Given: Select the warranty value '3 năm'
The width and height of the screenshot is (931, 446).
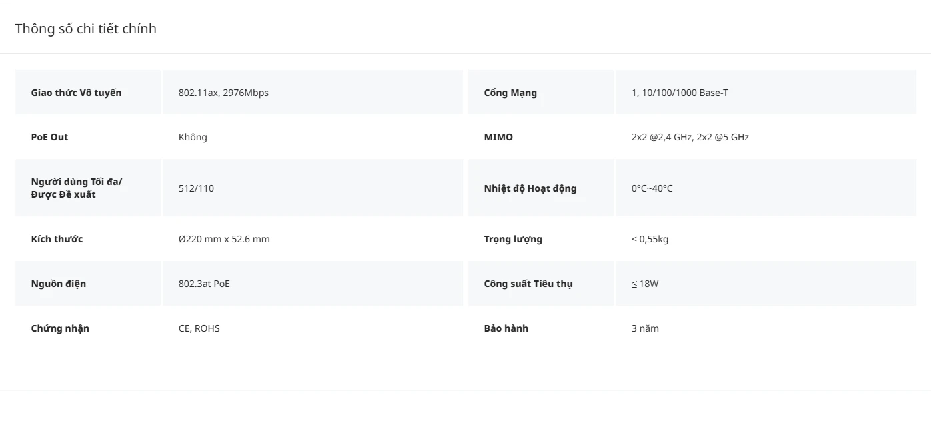Looking at the screenshot, I should pyautogui.click(x=645, y=328).
